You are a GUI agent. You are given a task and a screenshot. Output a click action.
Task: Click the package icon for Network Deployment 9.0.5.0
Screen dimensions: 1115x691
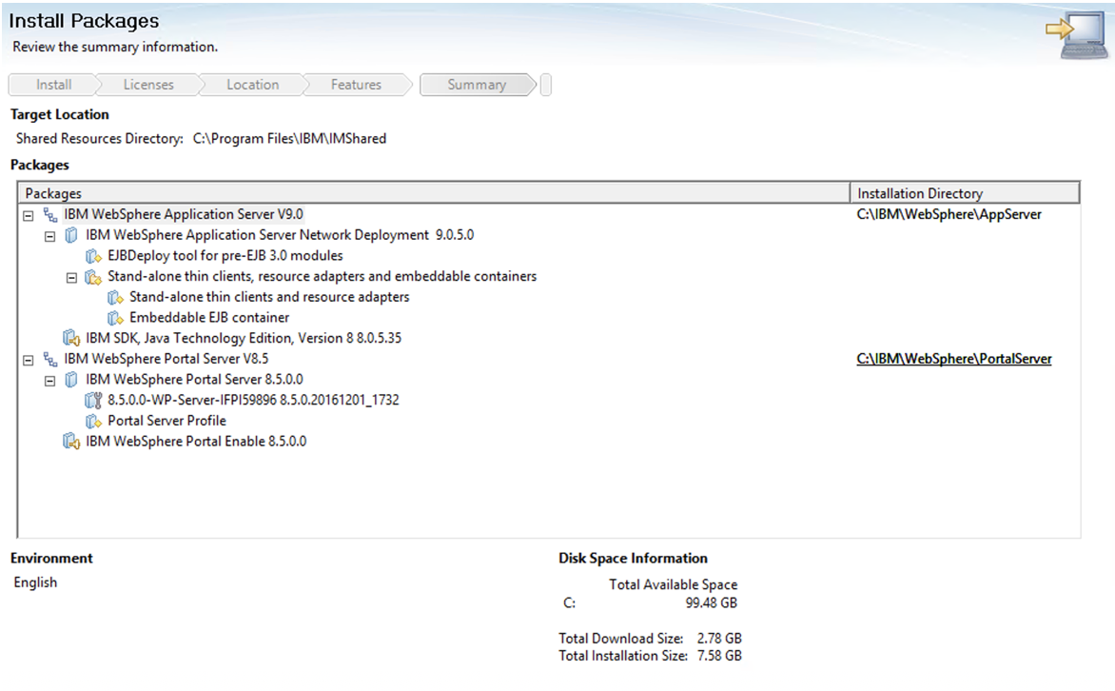coord(71,235)
